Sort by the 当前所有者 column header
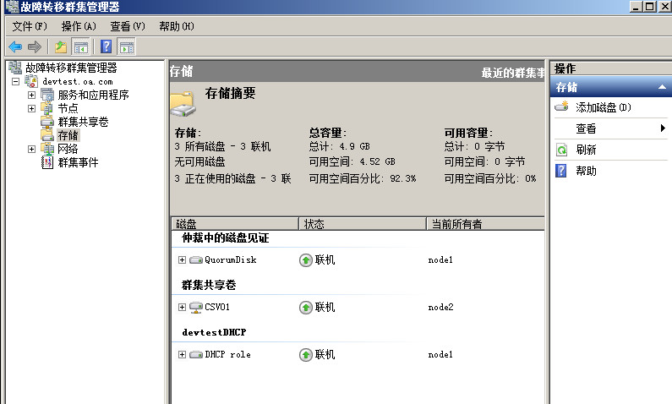The width and height of the screenshot is (672, 404). [485, 224]
